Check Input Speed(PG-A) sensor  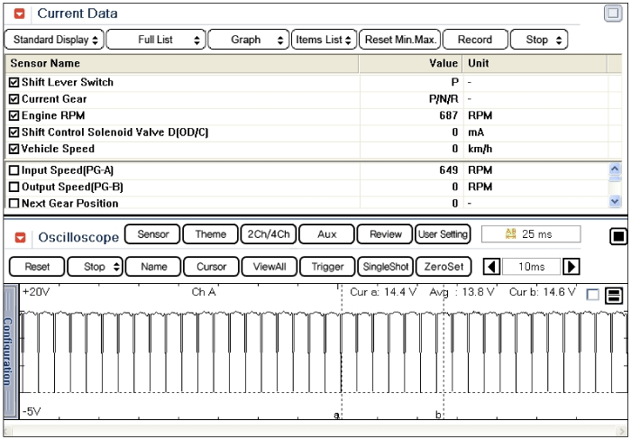14,170
